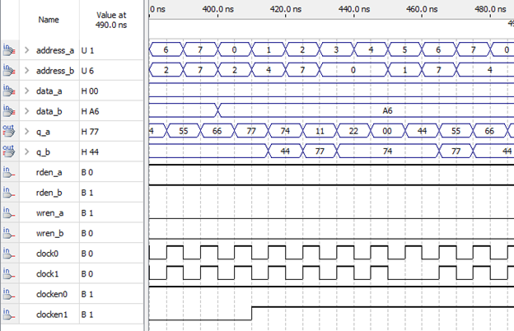The image size is (514, 331).
Task: Click the input bus icon for address_b
Action: coord(10,72)
